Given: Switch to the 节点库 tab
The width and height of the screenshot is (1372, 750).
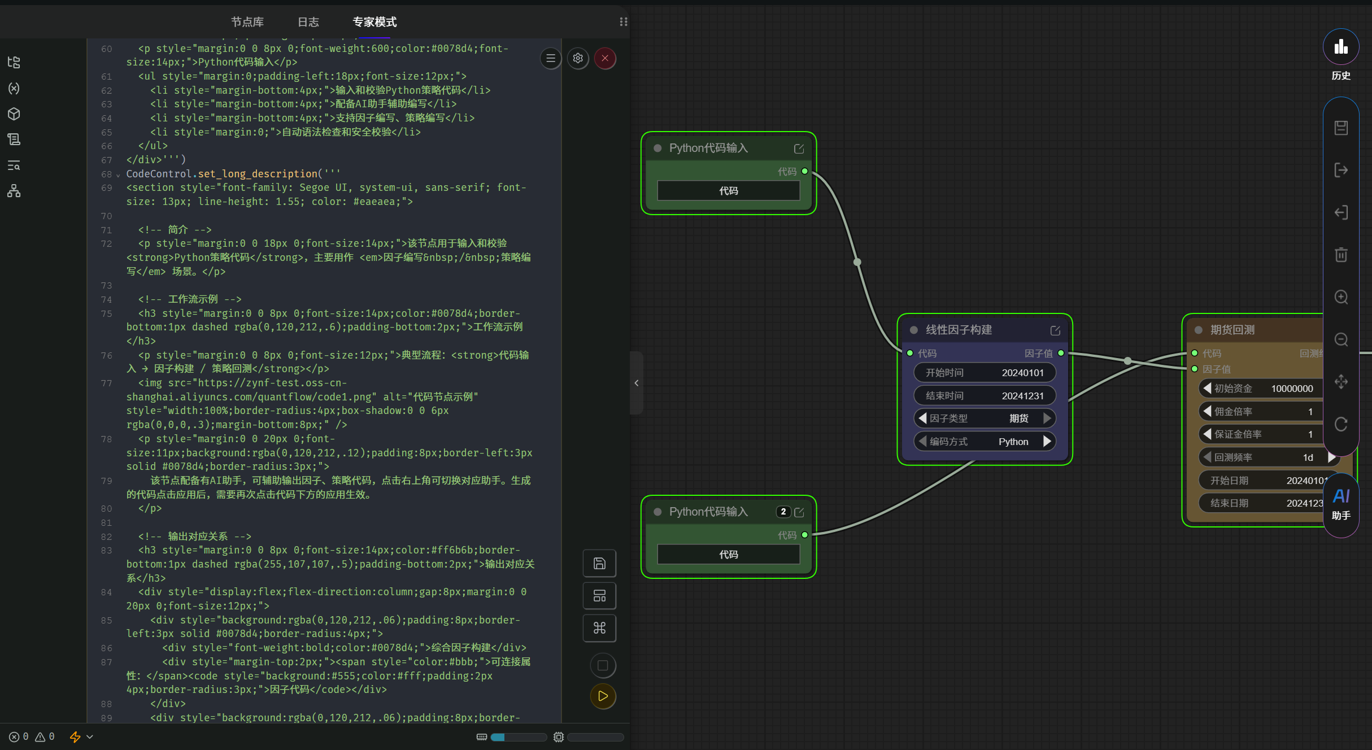Looking at the screenshot, I should (247, 22).
